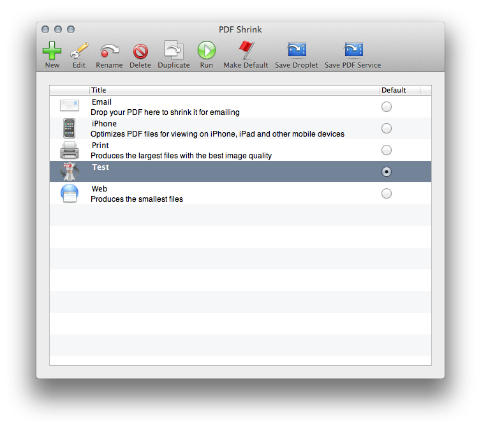Run the configuration with green play icon
Screen dimensions: 481x429
click(x=207, y=50)
